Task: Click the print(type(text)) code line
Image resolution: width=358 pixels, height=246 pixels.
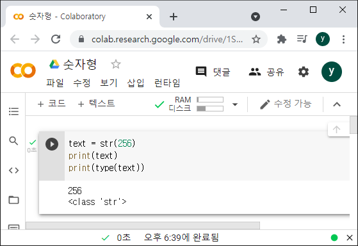Action: tap(106, 168)
